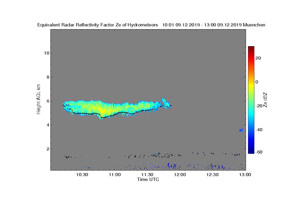Click the yellow region of the colorbar
This screenshot has width=304, height=203.
pos(251,86)
